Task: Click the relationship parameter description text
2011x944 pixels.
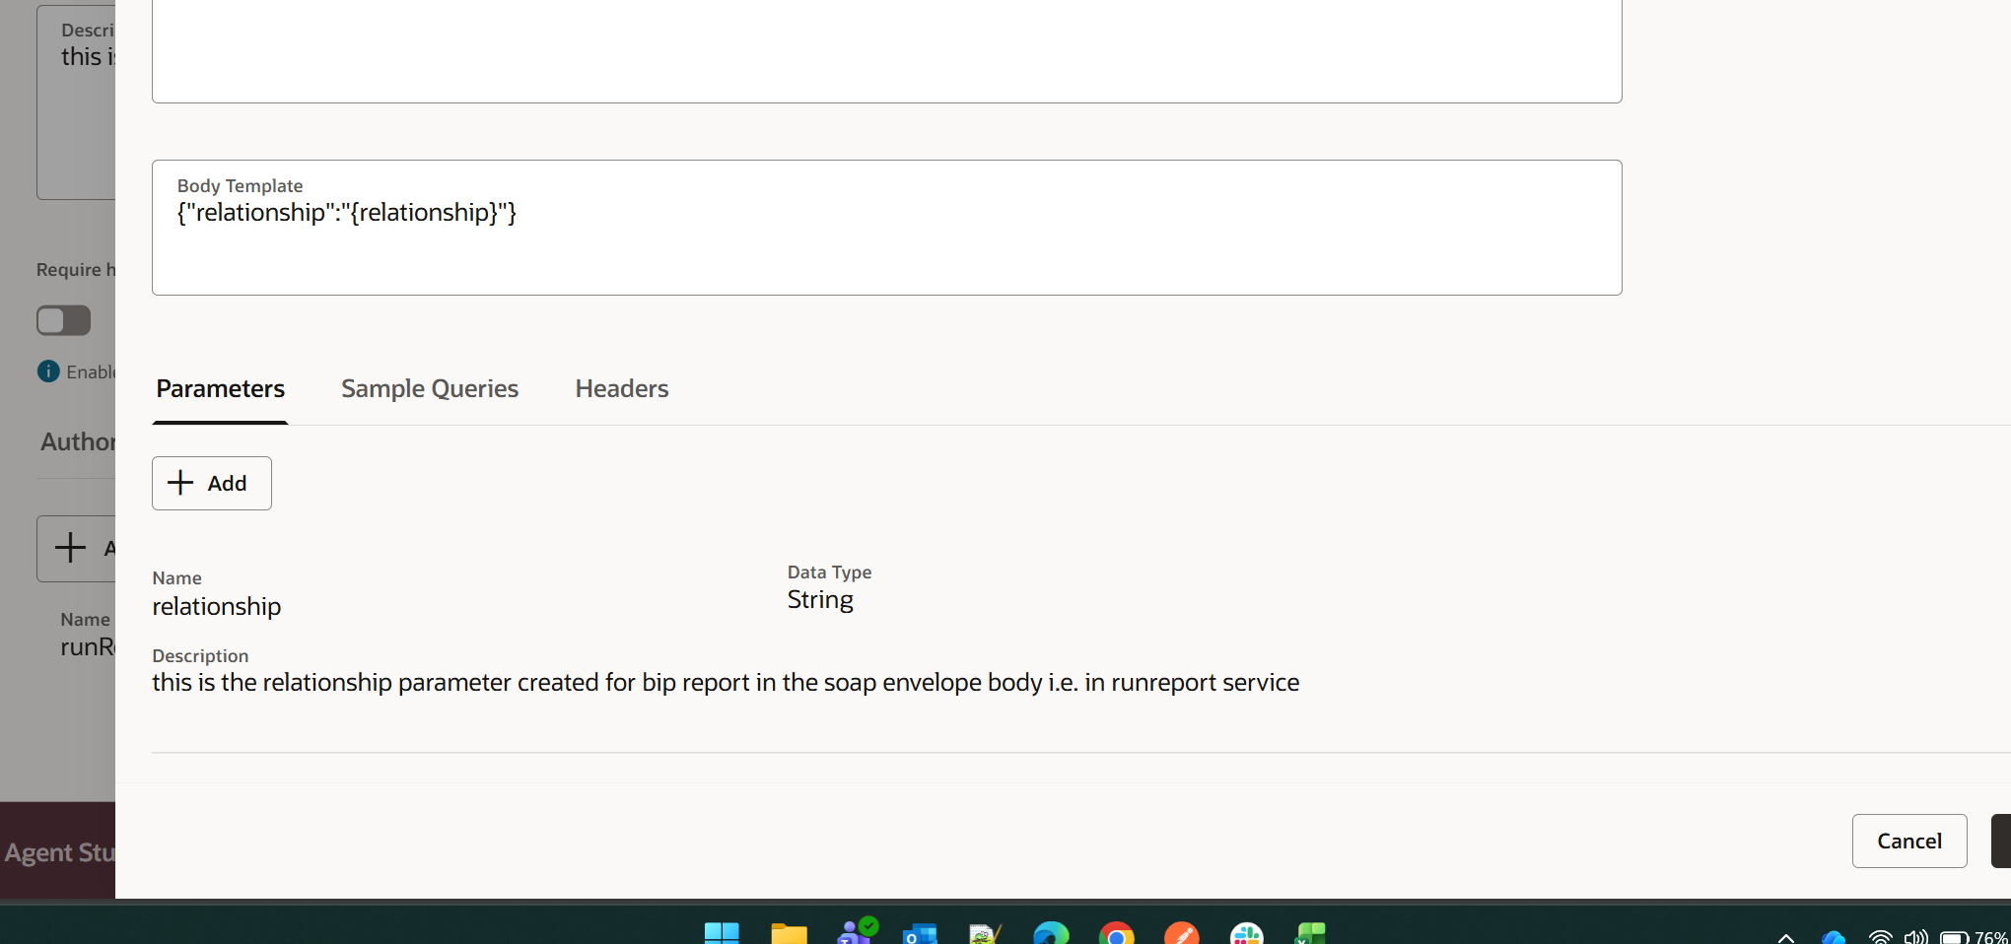Action: 726,682
